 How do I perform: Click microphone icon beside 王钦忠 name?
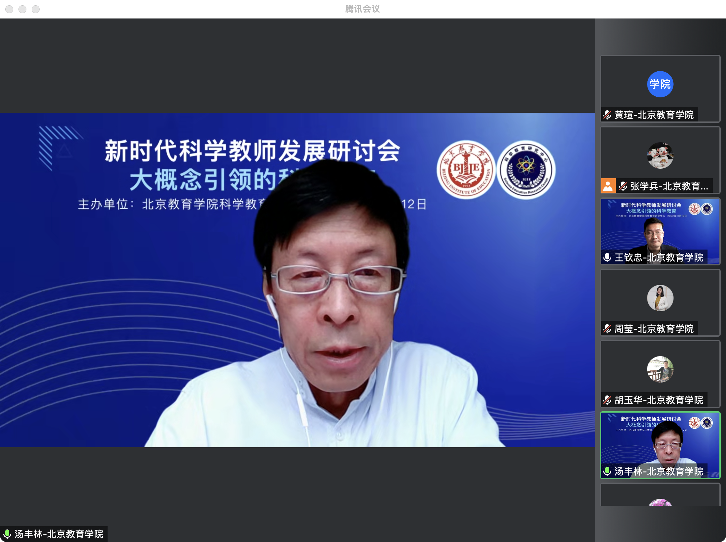coord(607,257)
